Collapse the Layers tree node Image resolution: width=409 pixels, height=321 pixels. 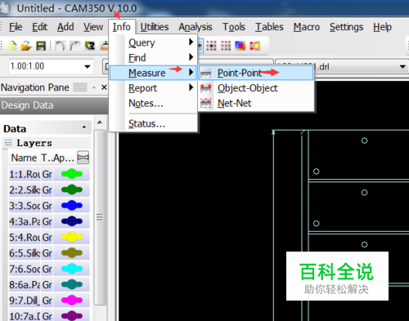click(x=8, y=143)
